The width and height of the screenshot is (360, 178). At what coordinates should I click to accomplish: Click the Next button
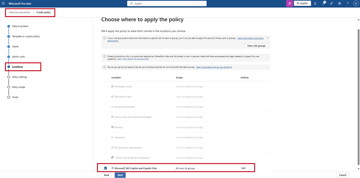(x=120, y=175)
